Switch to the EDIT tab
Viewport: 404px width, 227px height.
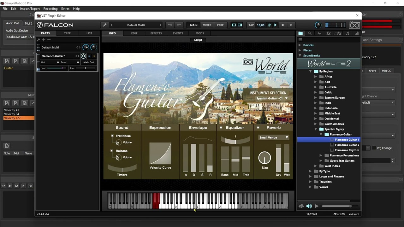134,33
